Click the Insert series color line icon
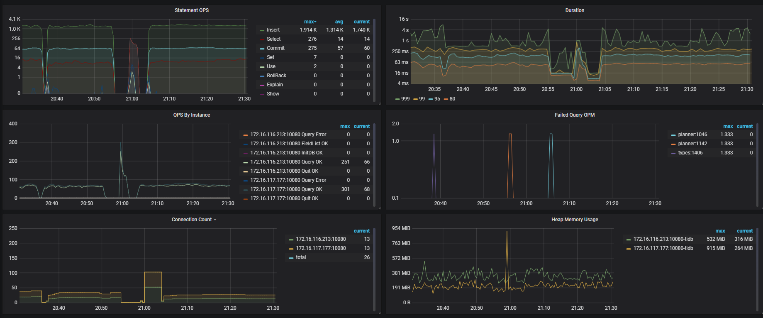 click(262, 30)
